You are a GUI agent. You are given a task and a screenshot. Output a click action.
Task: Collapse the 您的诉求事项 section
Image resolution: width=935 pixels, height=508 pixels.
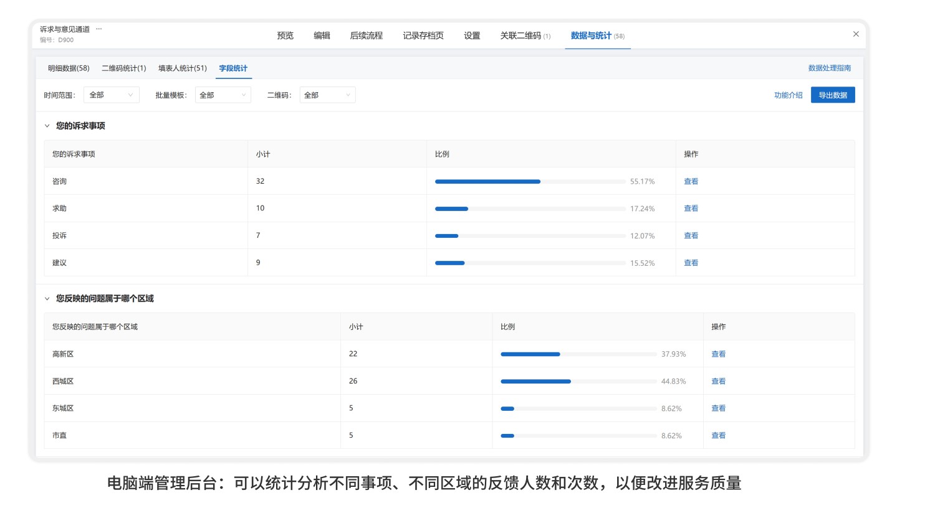pos(47,126)
